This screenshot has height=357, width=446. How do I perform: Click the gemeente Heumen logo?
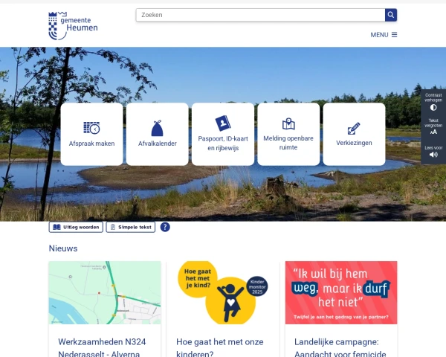(x=73, y=25)
